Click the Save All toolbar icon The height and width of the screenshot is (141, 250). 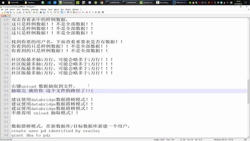[x=11, y=12]
